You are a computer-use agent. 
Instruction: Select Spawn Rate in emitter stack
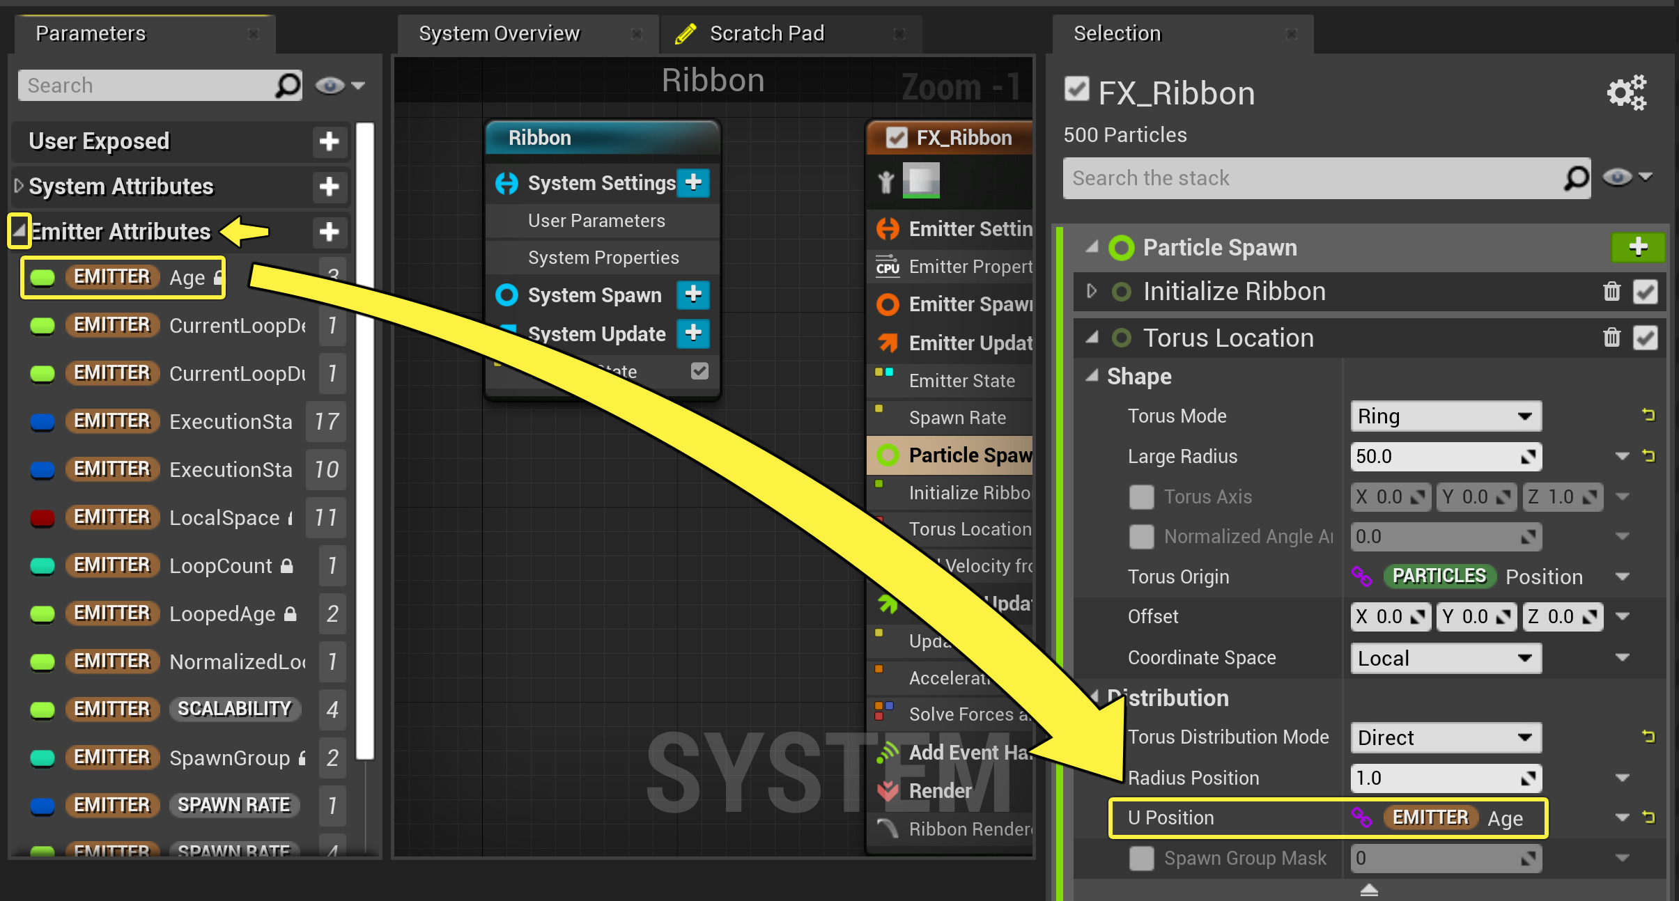pyautogui.click(x=957, y=418)
